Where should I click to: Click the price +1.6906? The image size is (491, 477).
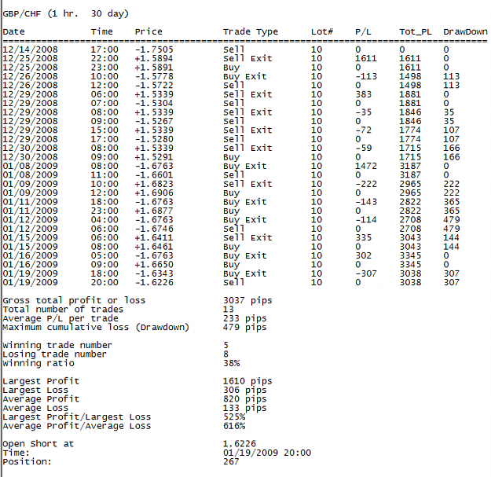coord(154,193)
